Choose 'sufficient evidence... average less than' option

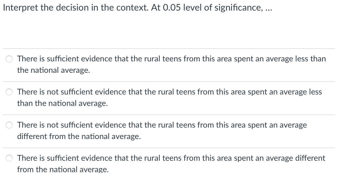9,59
